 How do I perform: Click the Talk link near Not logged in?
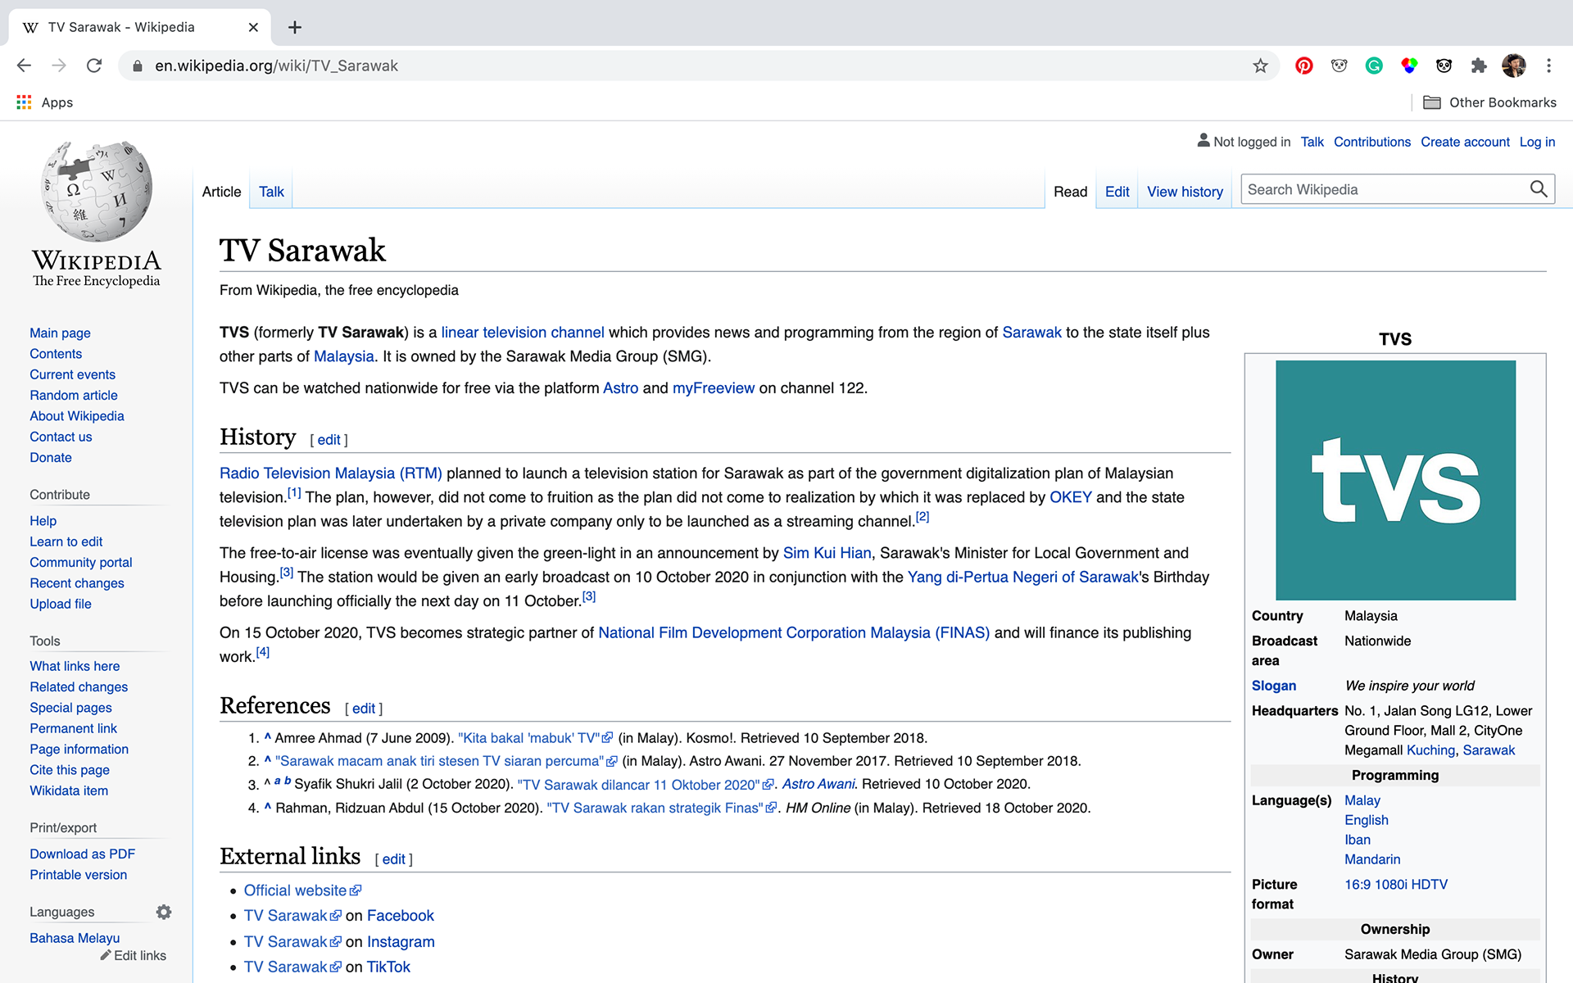(x=1312, y=142)
